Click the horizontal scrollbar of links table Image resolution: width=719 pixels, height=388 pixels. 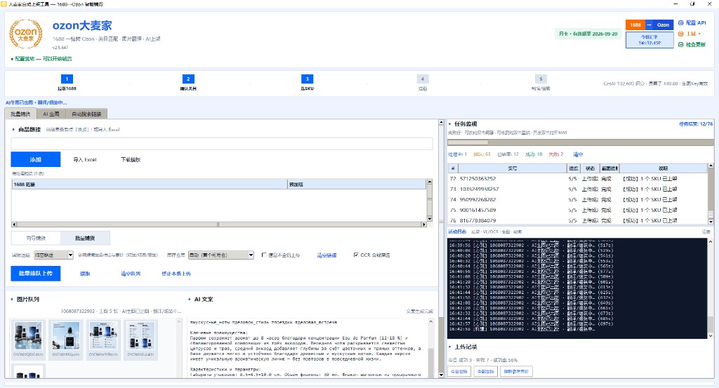(x=219, y=225)
